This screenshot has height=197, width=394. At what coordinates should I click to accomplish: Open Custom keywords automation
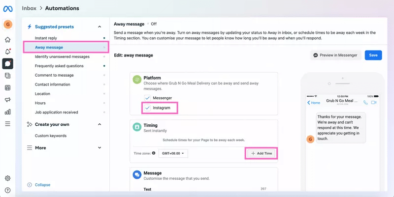tap(51, 136)
